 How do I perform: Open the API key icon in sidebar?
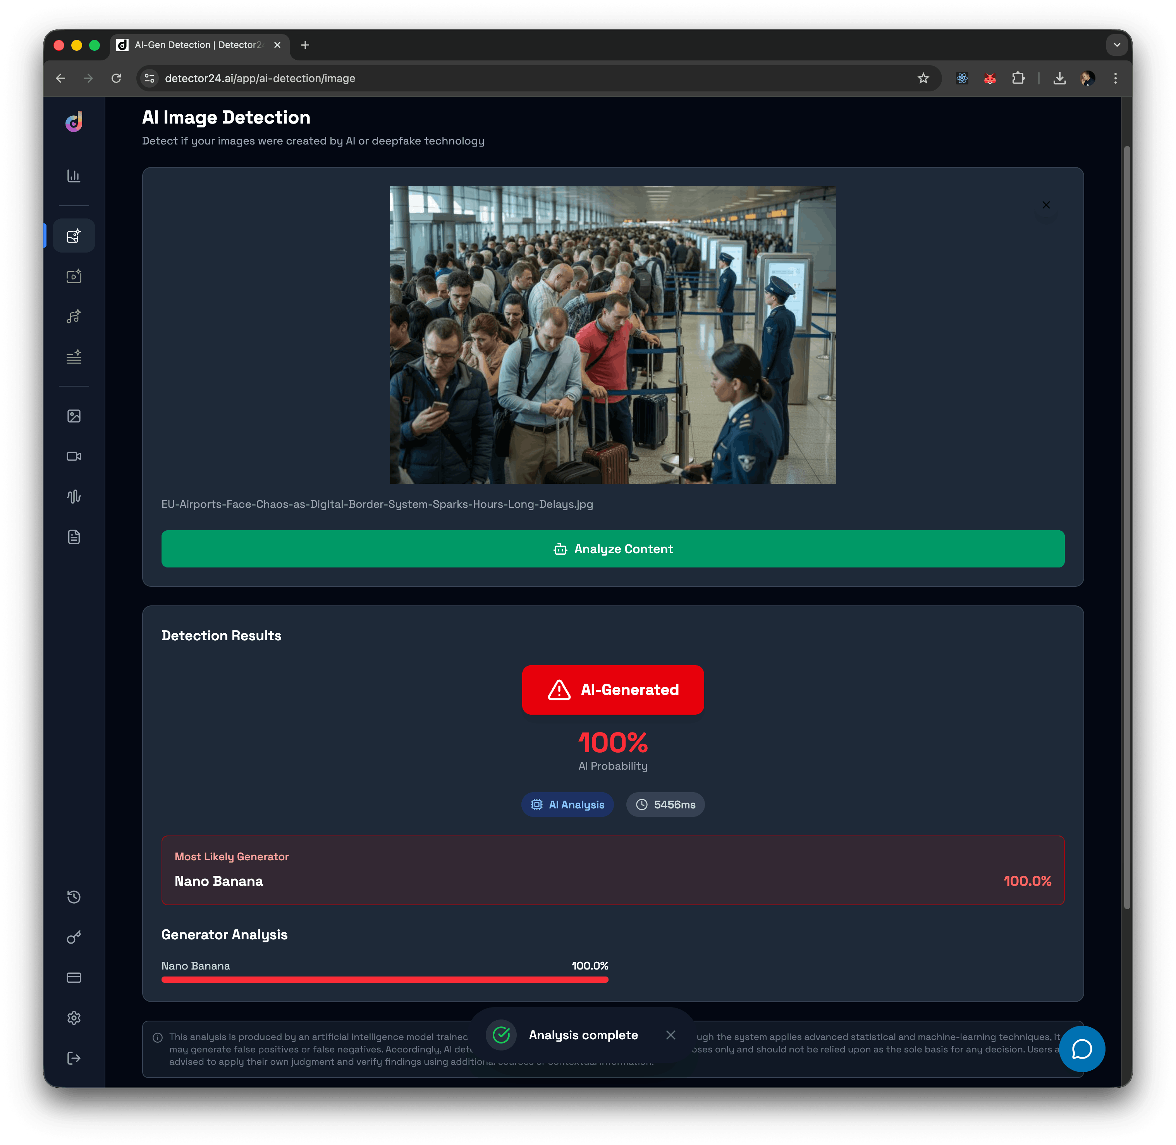(73, 937)
